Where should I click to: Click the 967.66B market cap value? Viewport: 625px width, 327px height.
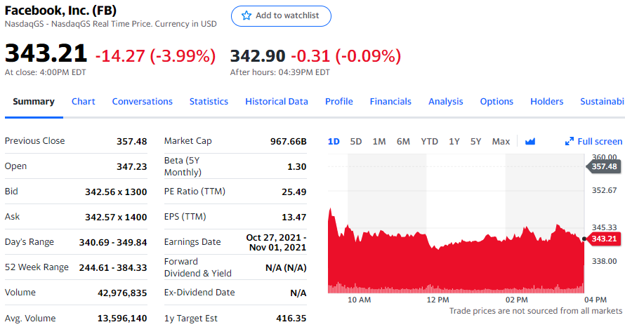[289, 141]
